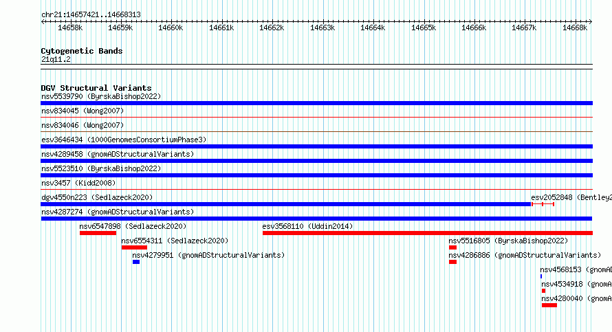Select the tiny blue mark under nsv4568153

pyautogui.click(x=541, y=276)
